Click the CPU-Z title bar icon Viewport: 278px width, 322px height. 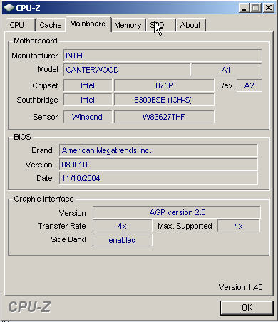coord(9,8)
